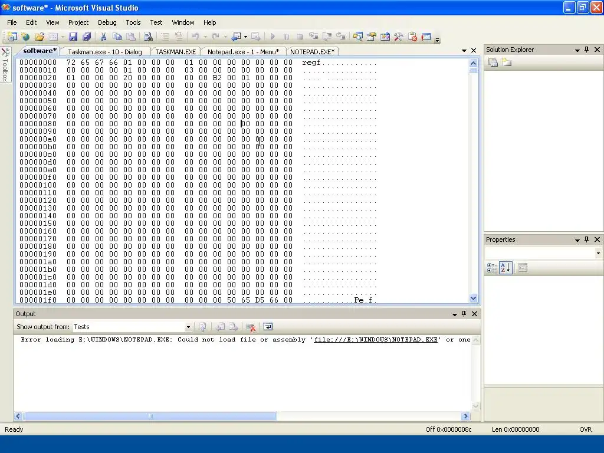Image resolution: width=604 pixels, height=453 pixels.
Task: Open the Window menu
Action: 183,22
